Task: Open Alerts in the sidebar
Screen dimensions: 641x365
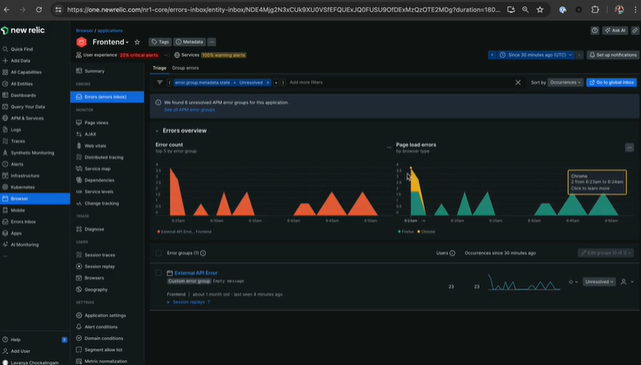Action: coord(17,164)
